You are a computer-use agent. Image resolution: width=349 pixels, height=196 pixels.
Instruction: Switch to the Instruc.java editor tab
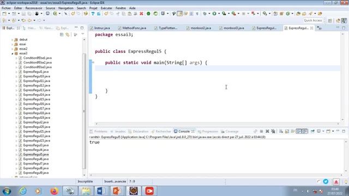tap(100, 28)
